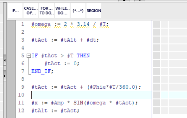Click #x variable on line 11
This screenshot has height=118, width=187.
click(x=35, y=103)
